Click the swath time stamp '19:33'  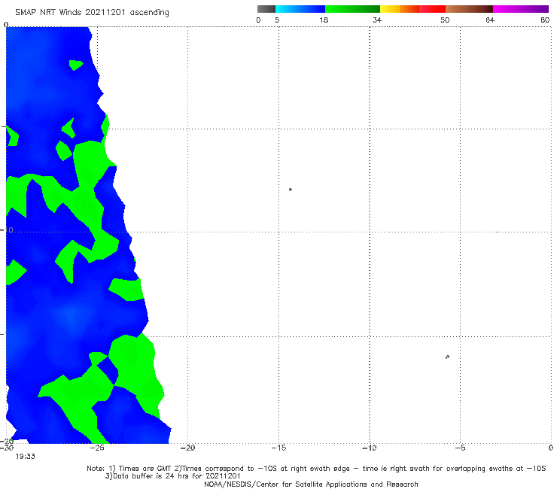(26, 457)
